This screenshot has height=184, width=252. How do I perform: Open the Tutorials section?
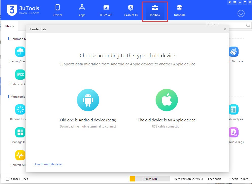[x=179, y=10]
